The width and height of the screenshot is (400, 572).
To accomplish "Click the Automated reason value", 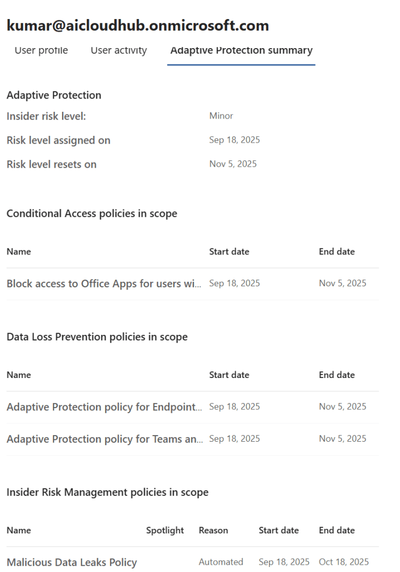I will coord(221,562).
